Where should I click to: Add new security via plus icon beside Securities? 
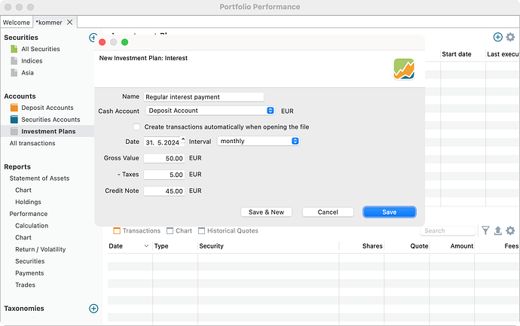click(93, 38)
